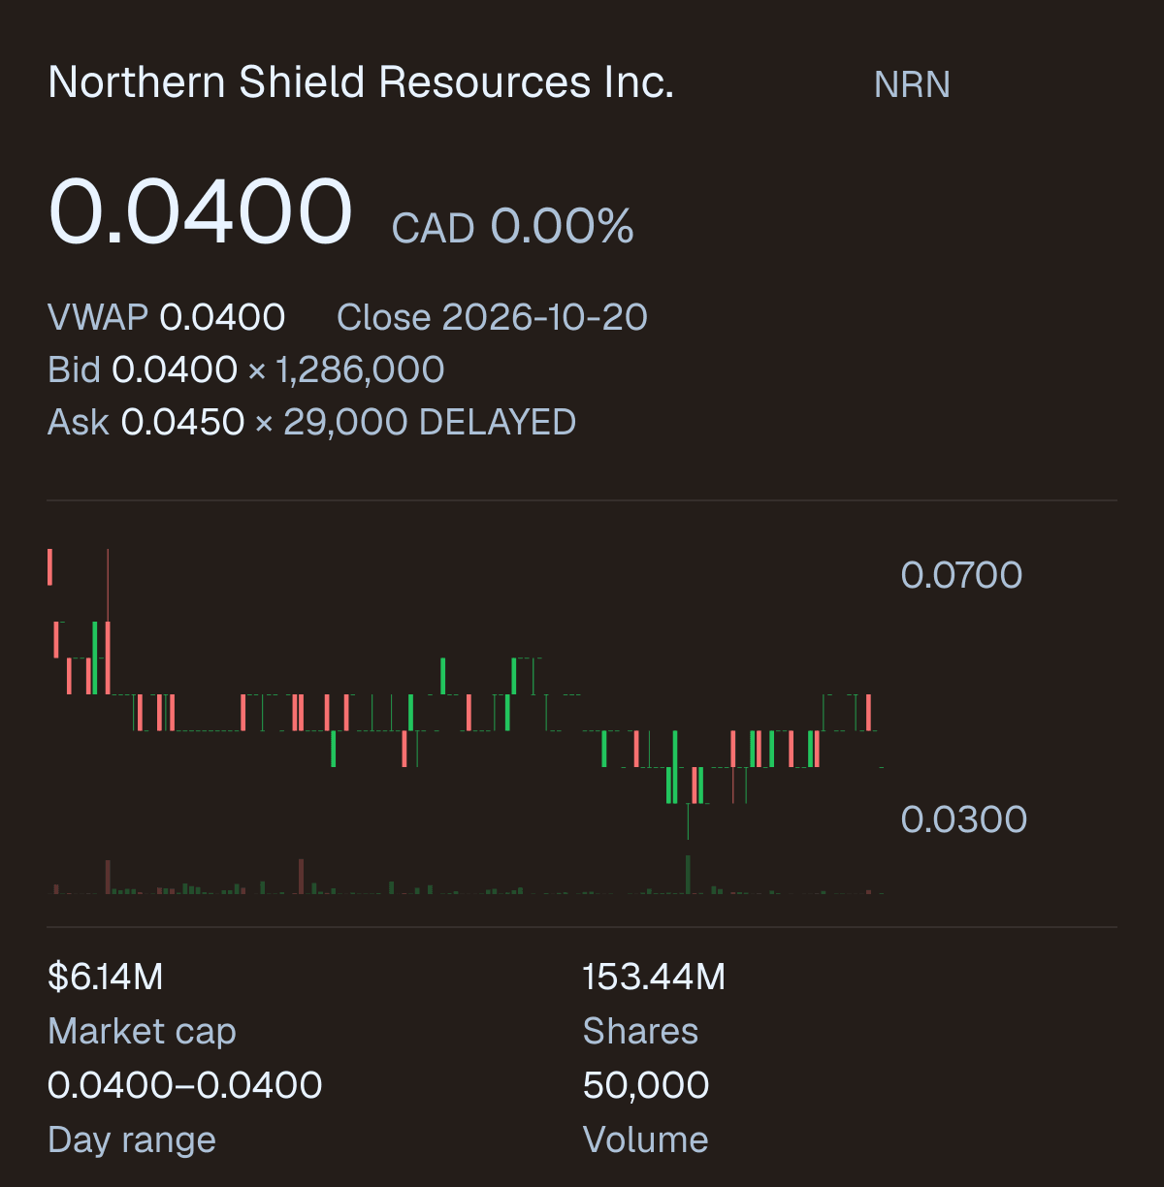Click the 0.00% change value
This screenshot has width=1164, height=1187.
562,227
